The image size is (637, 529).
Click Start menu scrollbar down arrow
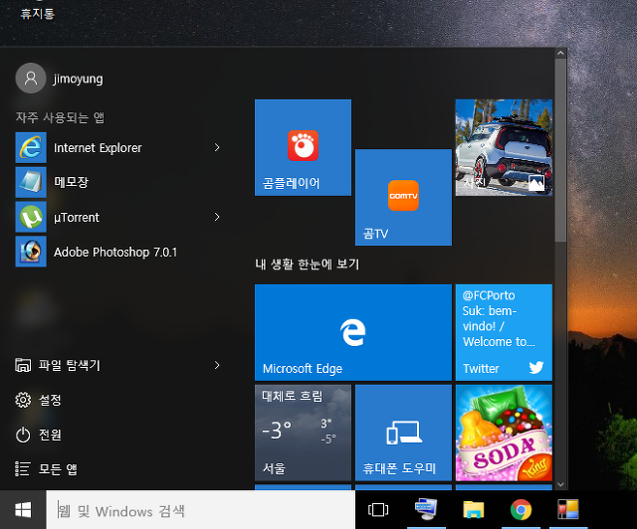point(560,484)
